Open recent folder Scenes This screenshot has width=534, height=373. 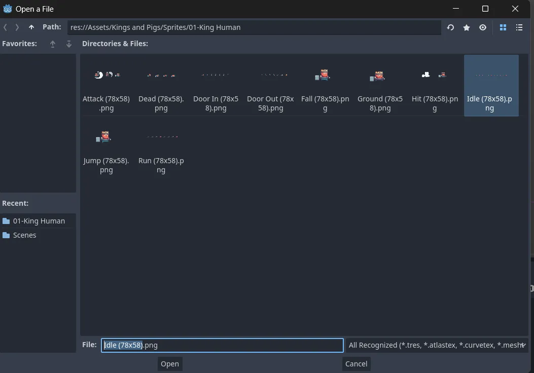tap(24, 235)
